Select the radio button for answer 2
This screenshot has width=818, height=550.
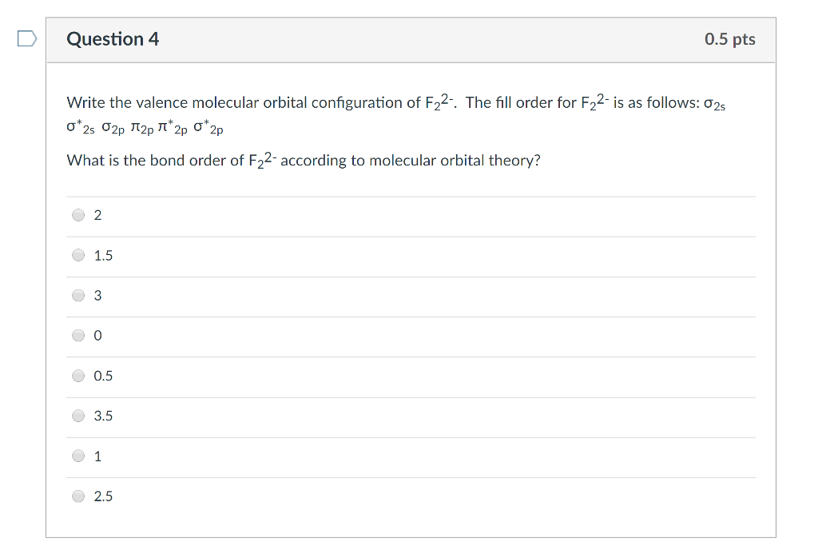point(78,215)
